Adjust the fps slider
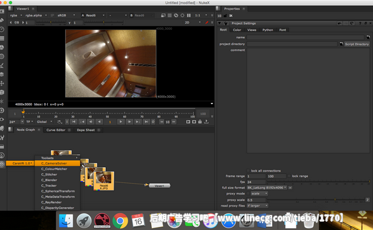Viewport: 373px width, 230px height. coord(318,182)
